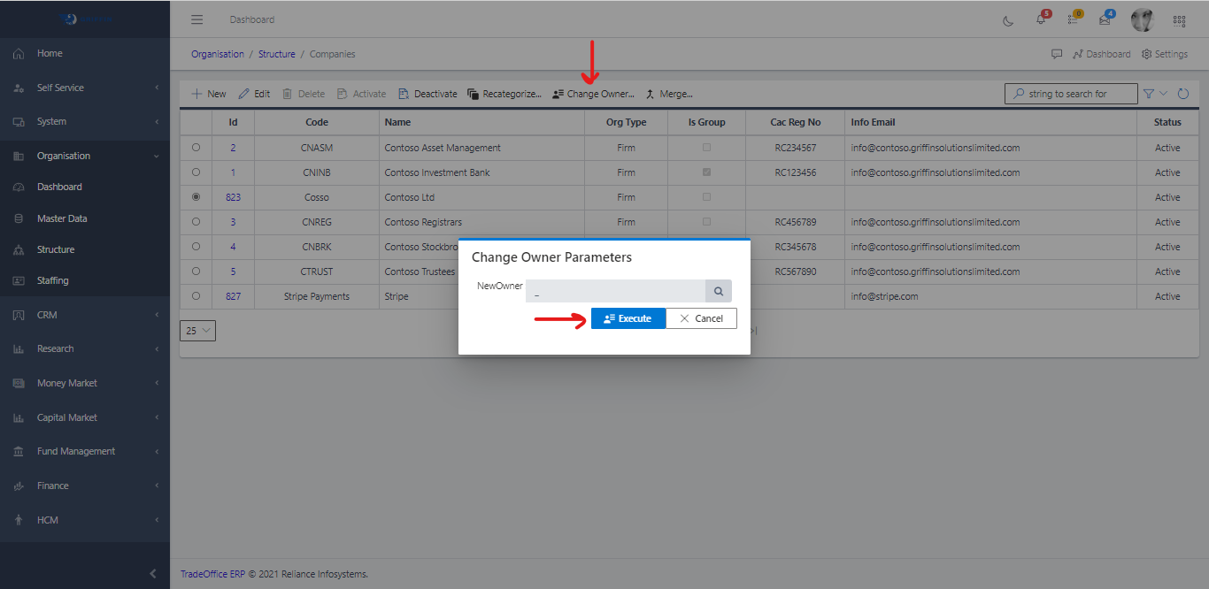1209x589 pixels.
Task: Open the apps grid icon
Action: 1179,20
